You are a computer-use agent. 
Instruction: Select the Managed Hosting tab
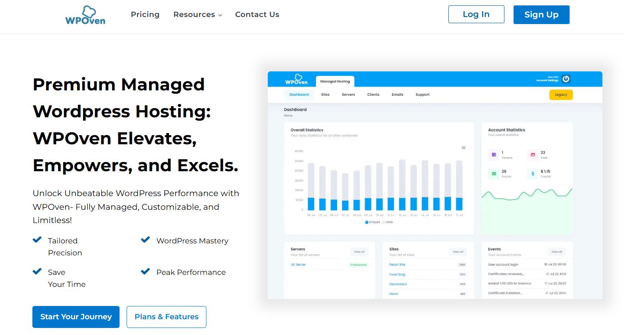click(x=335, y=81)
